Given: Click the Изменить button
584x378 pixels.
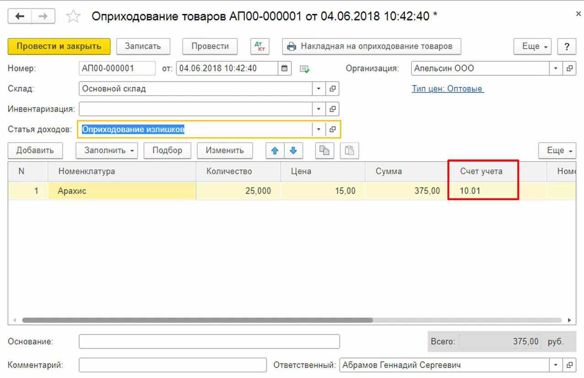Looking at the screenshot, I should [x=225, y=151].
